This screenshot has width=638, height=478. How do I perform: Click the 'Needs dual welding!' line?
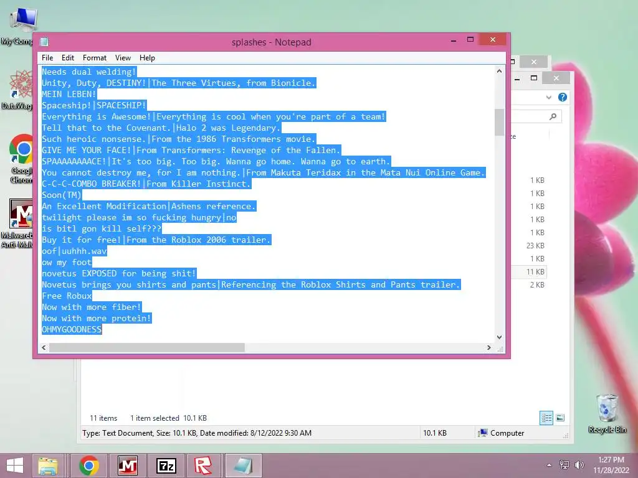click(89, 72)
